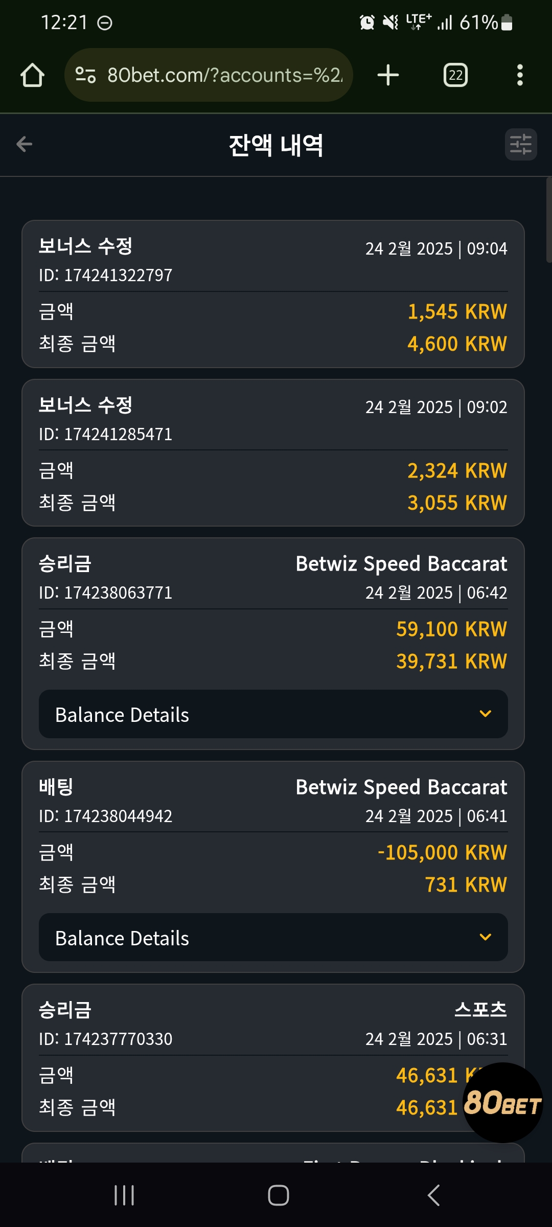
Task: Click the chevron in the 06:42 Balance Details
Action: pyautogui.click(x=486, y=714)
